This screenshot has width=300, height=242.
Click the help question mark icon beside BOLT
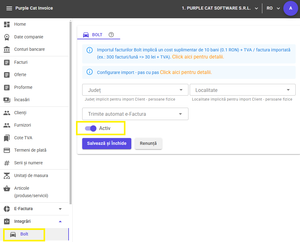pos(111,35)
